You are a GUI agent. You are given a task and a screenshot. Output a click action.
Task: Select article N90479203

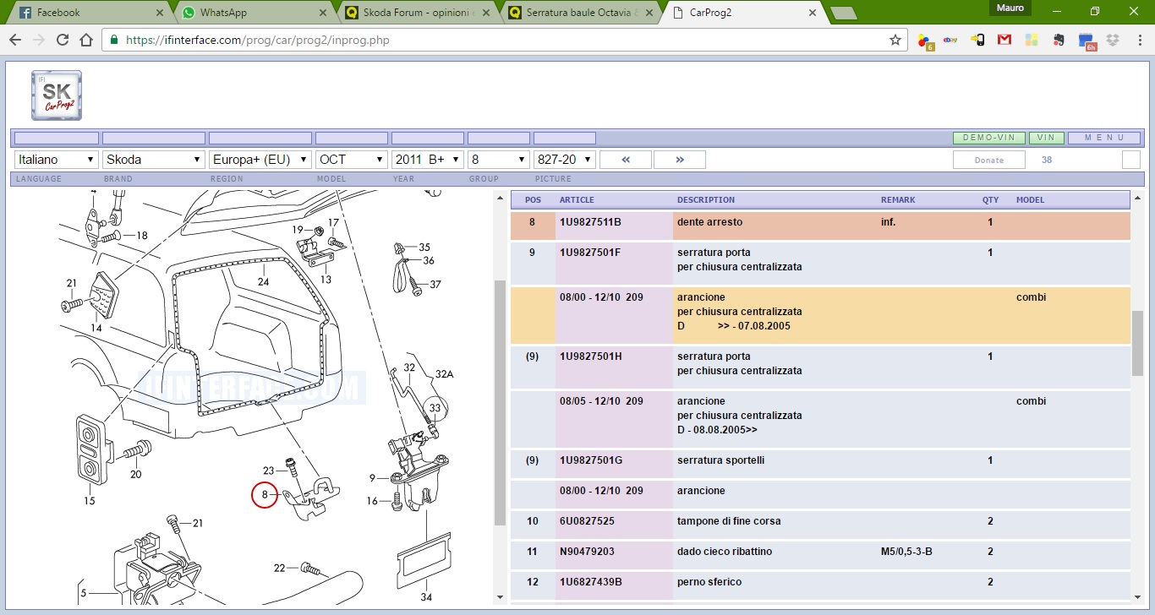tap(586, 552)
